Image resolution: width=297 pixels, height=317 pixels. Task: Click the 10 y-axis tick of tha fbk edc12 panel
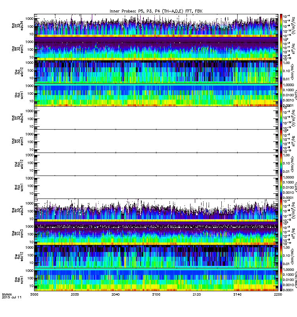tap(31, 78)
